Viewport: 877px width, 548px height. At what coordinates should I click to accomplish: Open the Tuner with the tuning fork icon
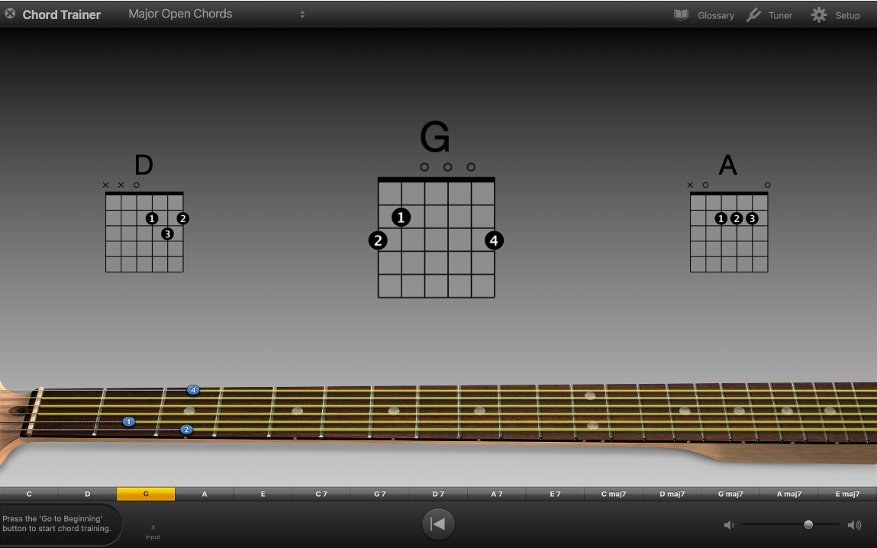point(754,14)
